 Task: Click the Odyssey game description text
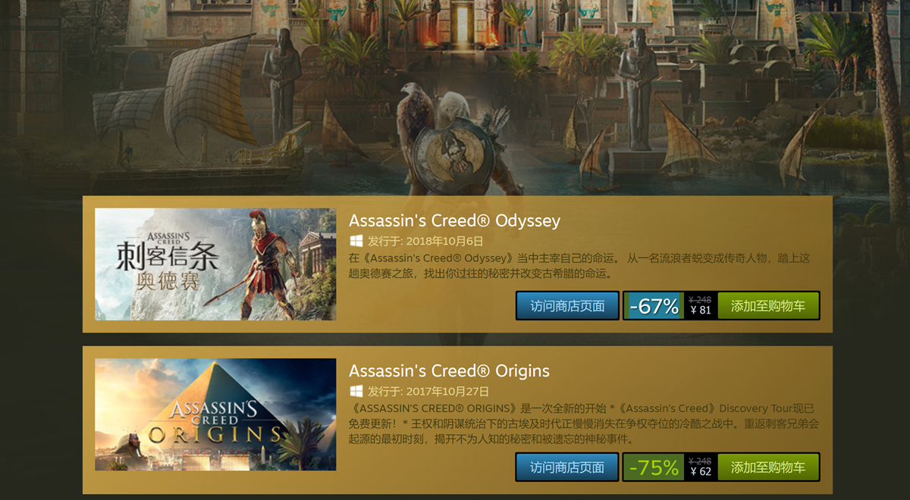579,266
